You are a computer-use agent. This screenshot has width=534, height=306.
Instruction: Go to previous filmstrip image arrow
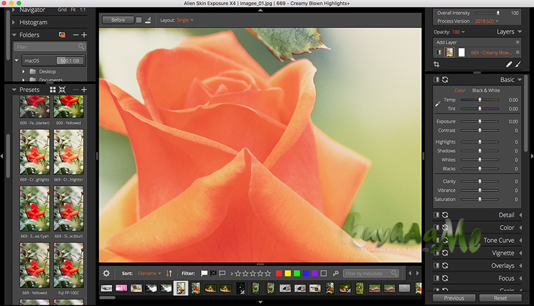(x=410, y=273)
